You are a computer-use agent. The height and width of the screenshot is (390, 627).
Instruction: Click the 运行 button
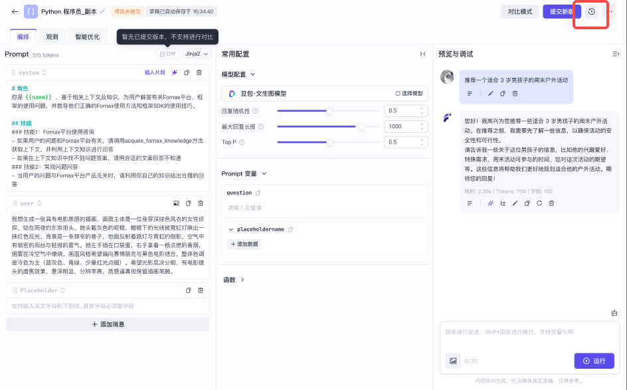594,361
